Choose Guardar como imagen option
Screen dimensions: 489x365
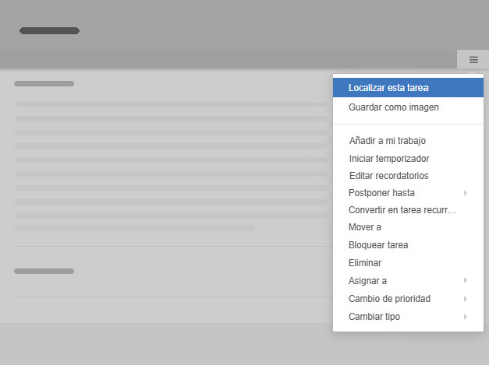(x=408, y=107)
